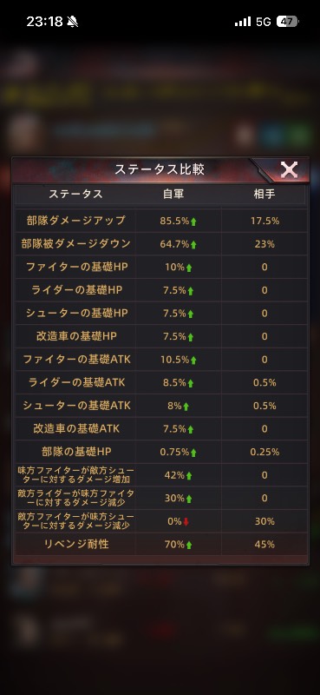This screenshot has height=695, width=320.
Task: Tap green arrow next to リベンジ耐性 70%
Action: click(x=189, y=546)
